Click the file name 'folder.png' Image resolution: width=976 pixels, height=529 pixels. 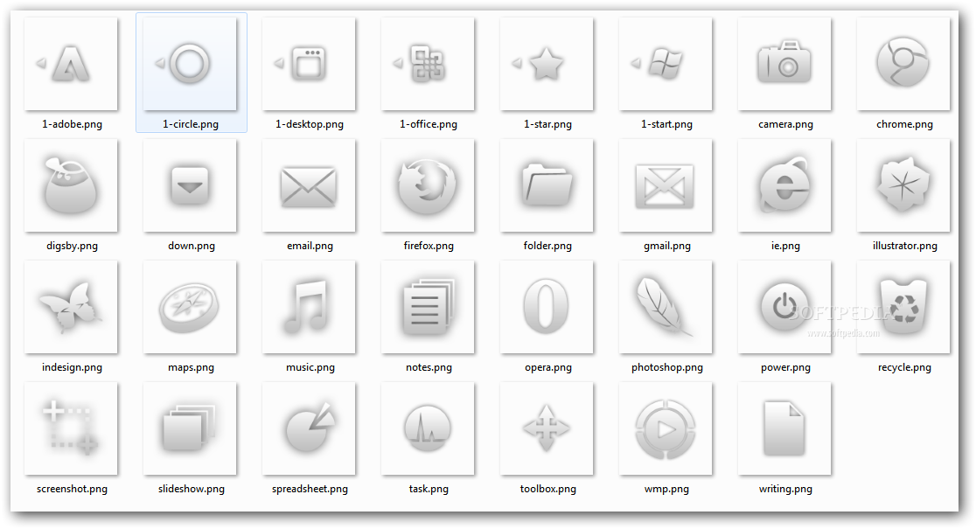547,245
